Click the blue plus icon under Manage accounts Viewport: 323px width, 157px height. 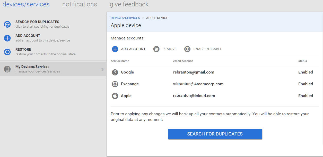click(x=115, y=49)
